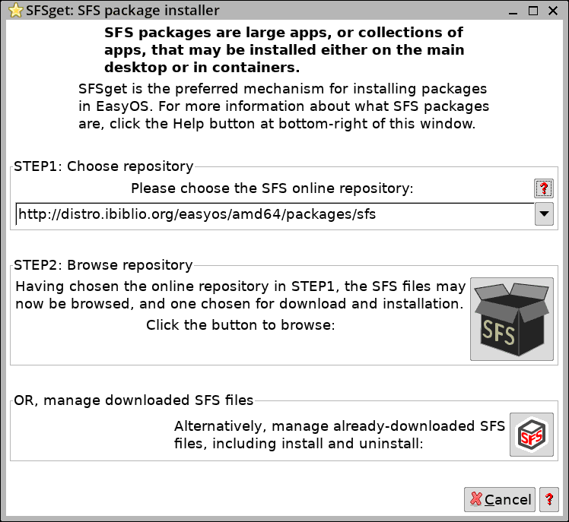569x522 pixels.
Task: Click the window title 'SFSget: SFS package installer'
Action: click(x=122, y=11)
